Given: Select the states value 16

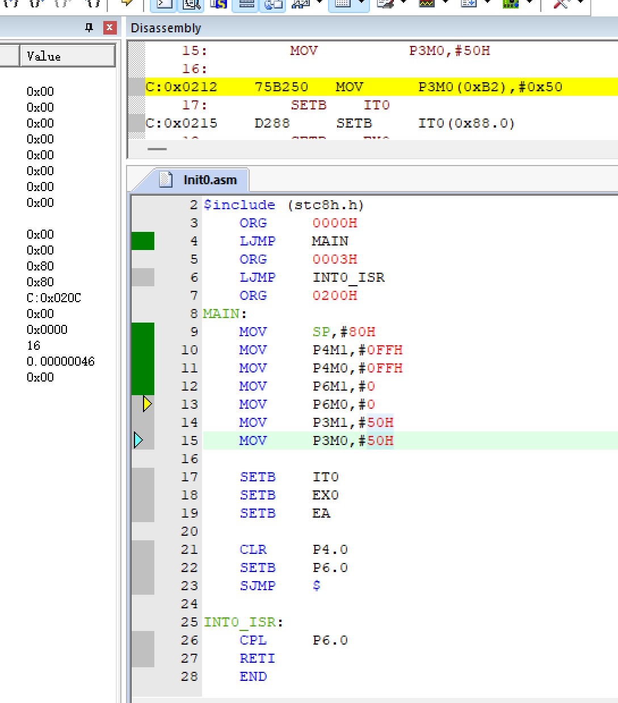Looking at the screenshot, I should (33, 345).
